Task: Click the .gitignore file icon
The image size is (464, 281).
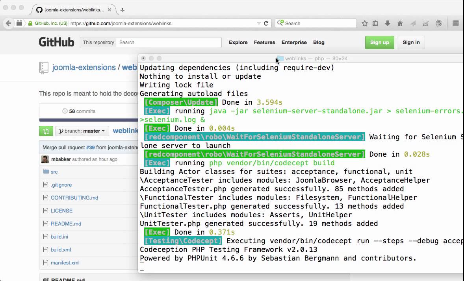Action: pyautogui.click(x=46, y=185)
